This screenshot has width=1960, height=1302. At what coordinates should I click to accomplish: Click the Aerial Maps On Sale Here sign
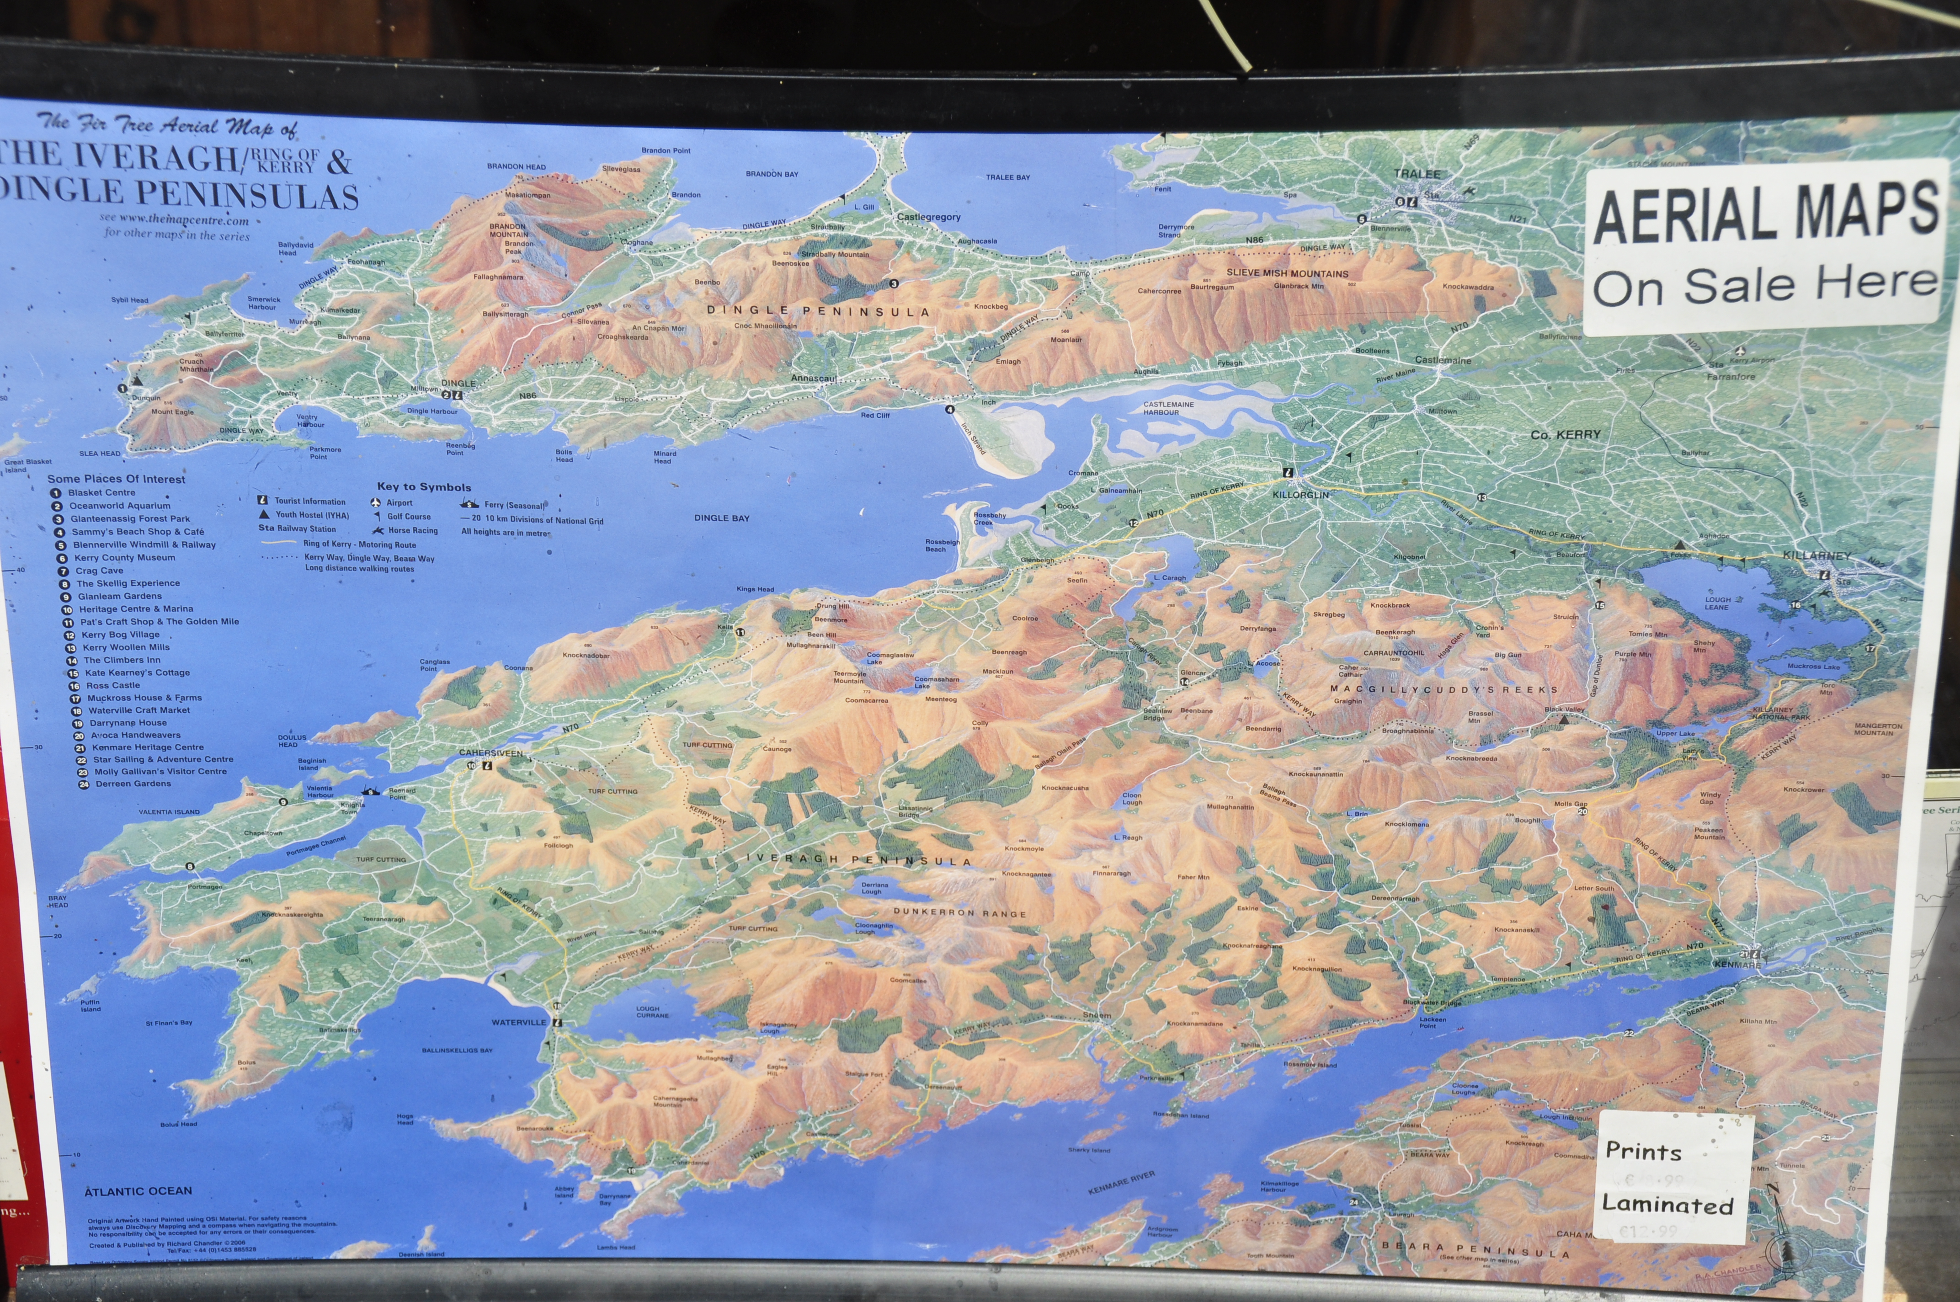(1766, 246)
